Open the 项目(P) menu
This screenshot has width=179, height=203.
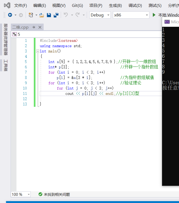96,6
